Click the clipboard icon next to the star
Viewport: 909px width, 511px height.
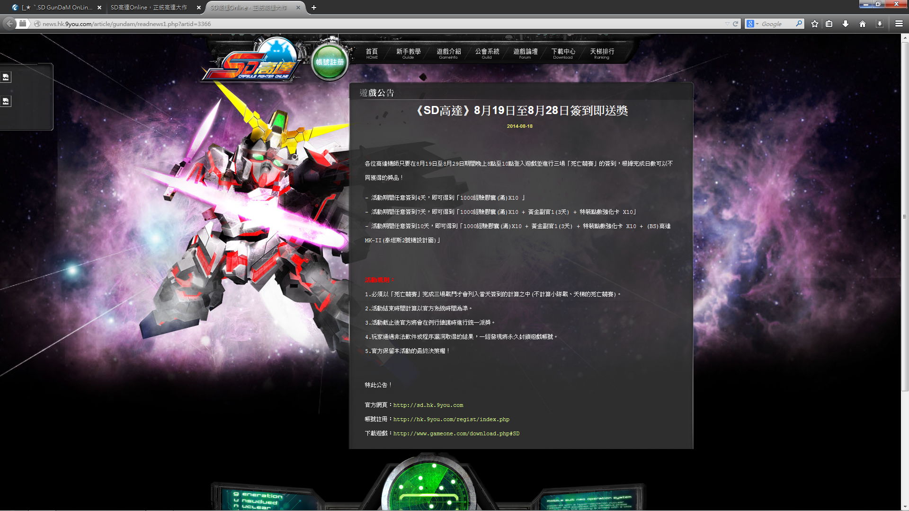coord(829,23)
